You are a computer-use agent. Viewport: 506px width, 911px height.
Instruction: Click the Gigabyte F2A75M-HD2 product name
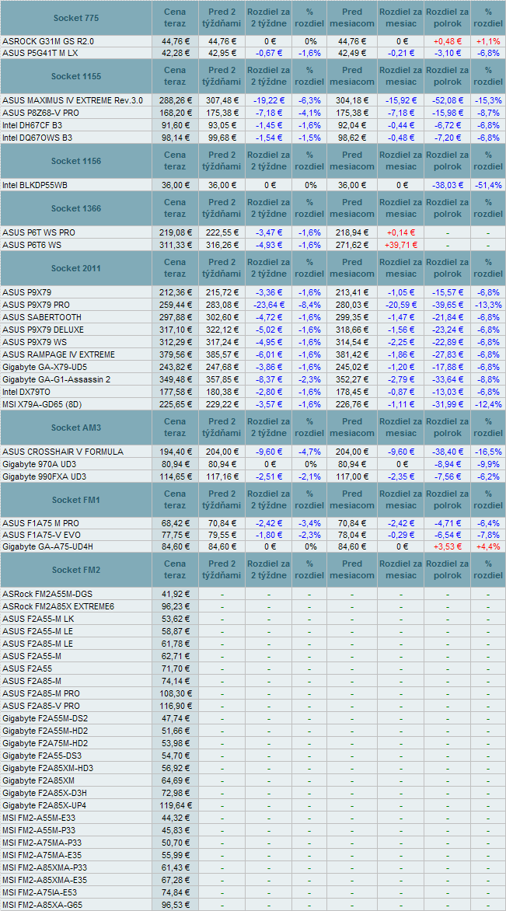click(45, 743)
